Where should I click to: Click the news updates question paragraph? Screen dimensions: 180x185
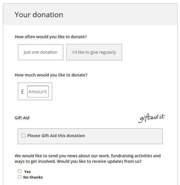tap(88, 158)
